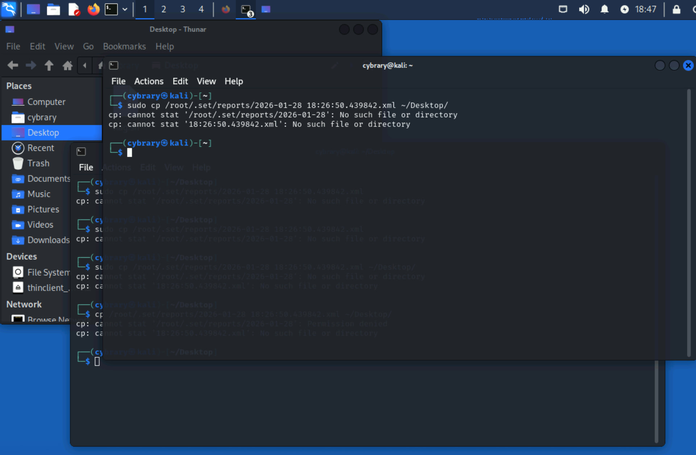Click the path bar left scroll arrow
This screenshot has width=696, height=455.
85,66
